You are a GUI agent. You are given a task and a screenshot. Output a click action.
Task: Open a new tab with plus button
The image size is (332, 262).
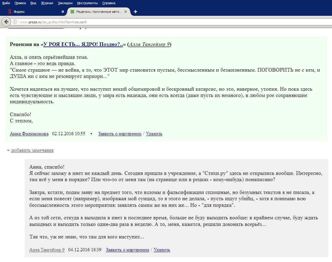(135, 12)
